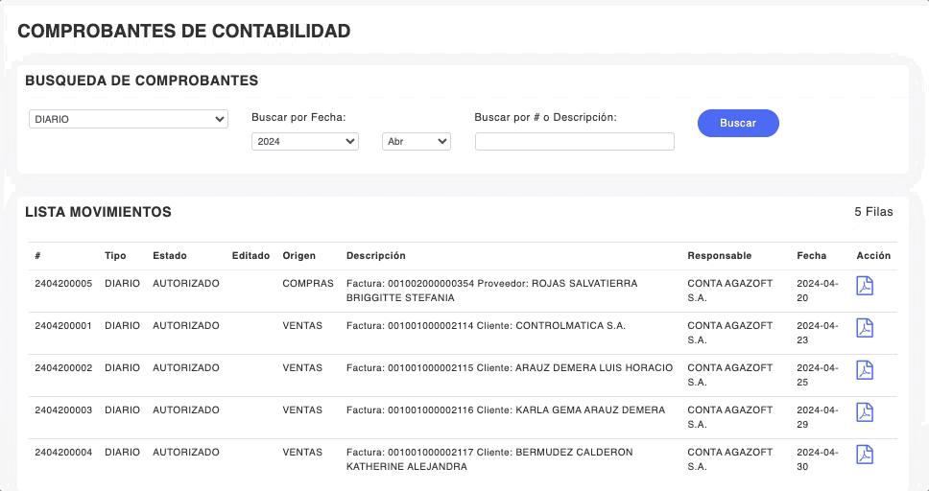Open PDF for comprobante 2404200003
Viewport: 929px width, 491px height.
[865, 412]
